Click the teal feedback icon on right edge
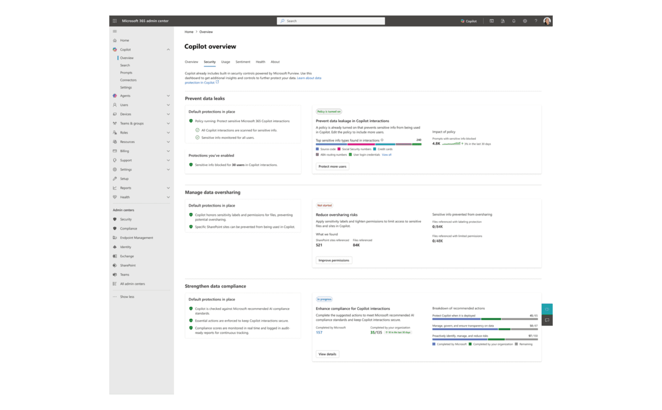662x410 pixels. [547, 309]
